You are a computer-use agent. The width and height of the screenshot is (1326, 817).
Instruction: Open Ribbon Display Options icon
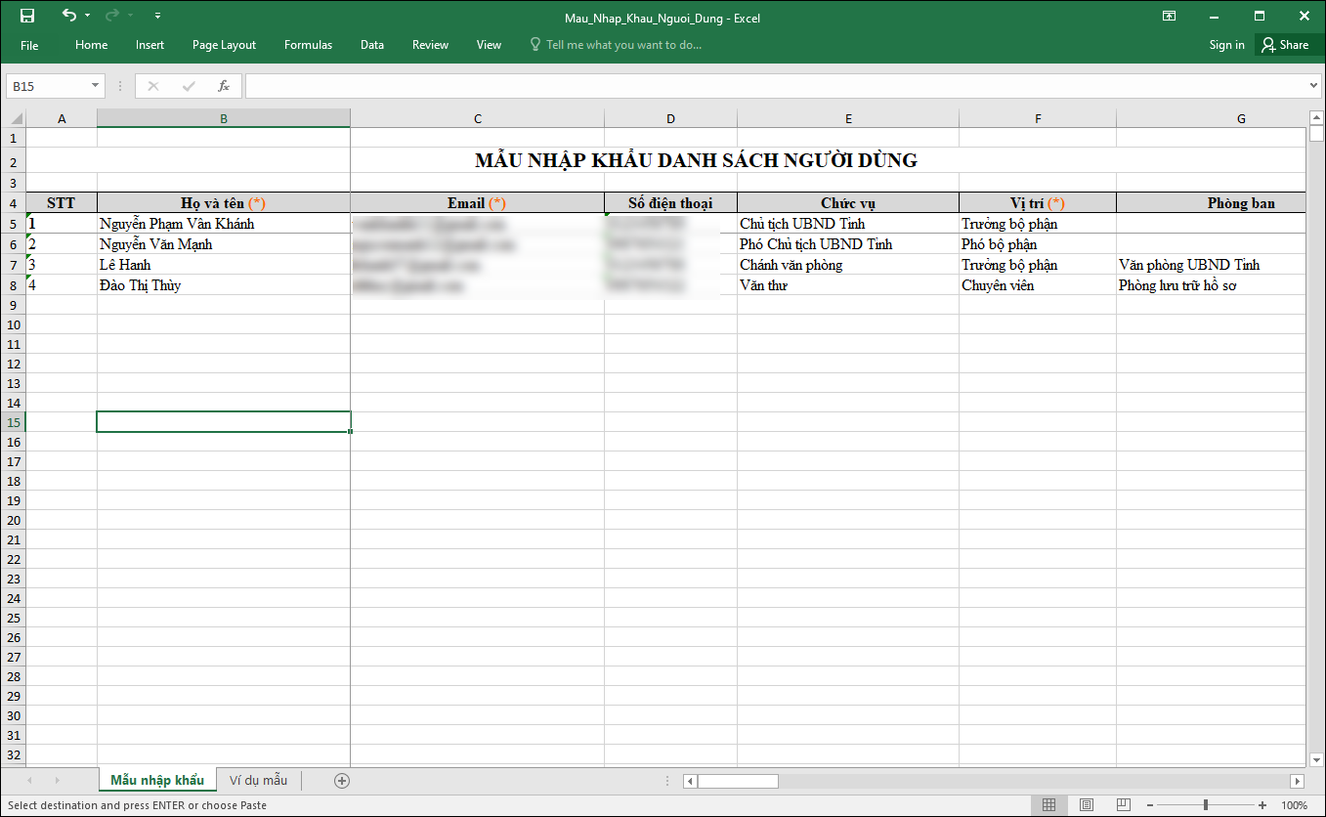(x=1169, y=16)
